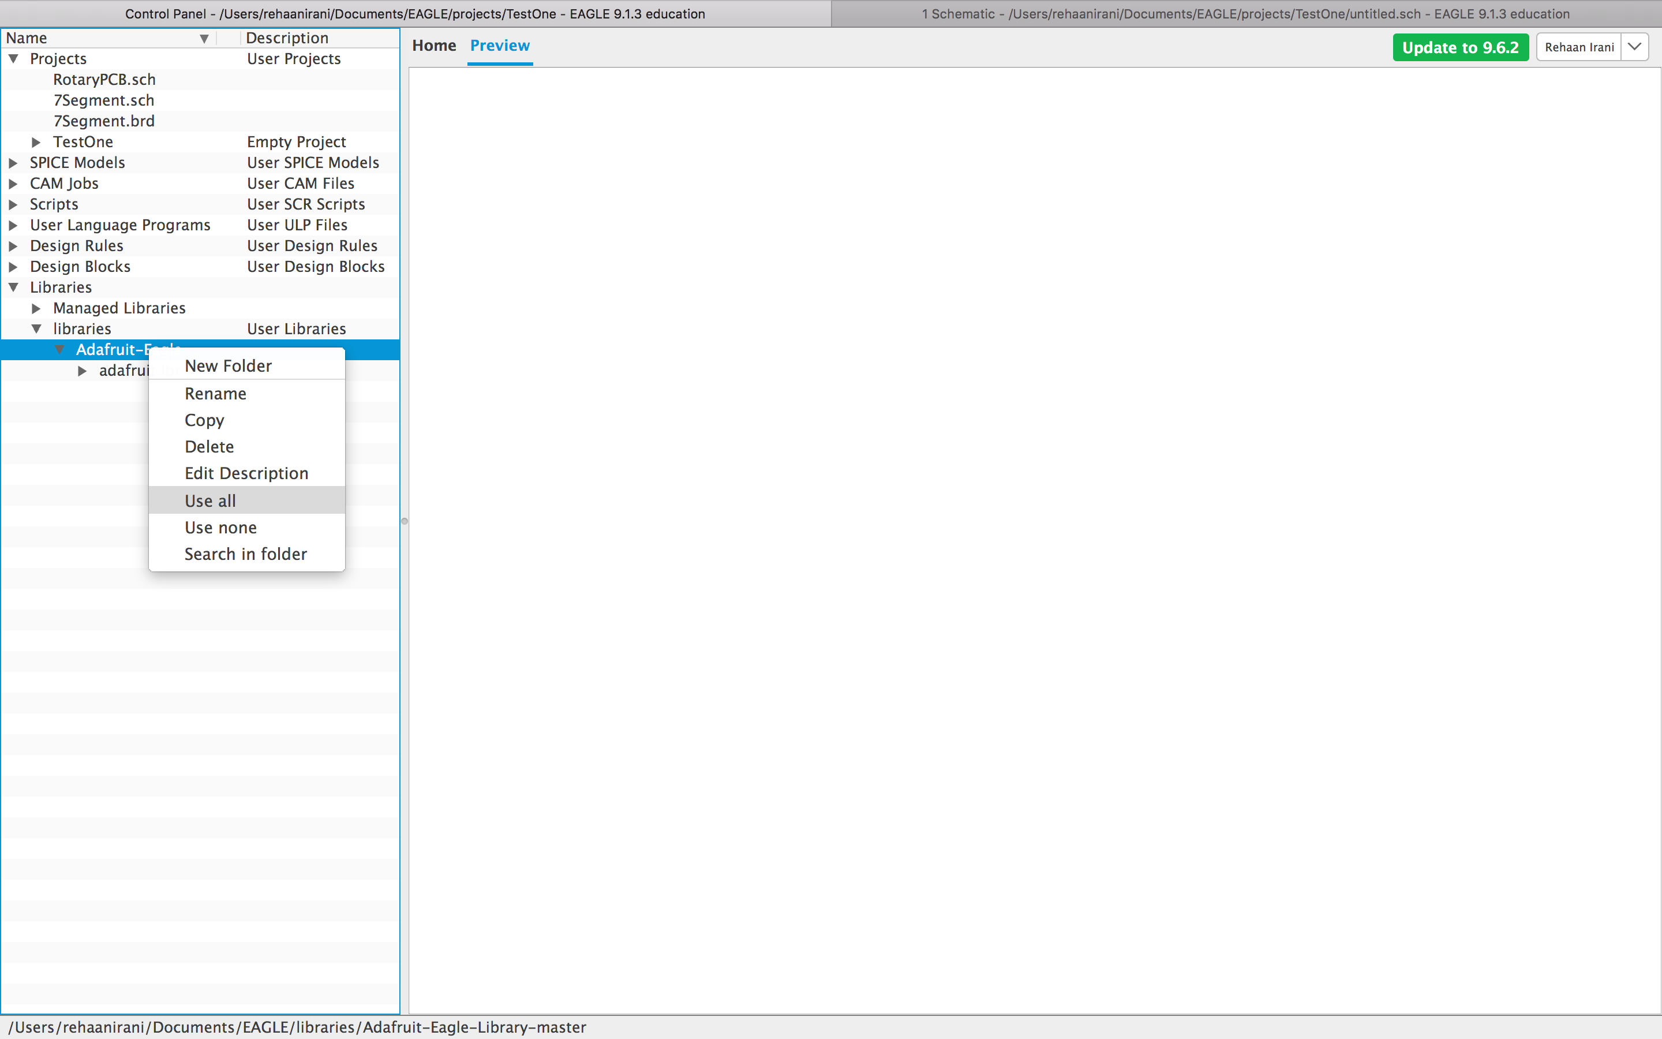Open the Name column filter dropdown
The image size is (1662, 1039).
point(204,38)
